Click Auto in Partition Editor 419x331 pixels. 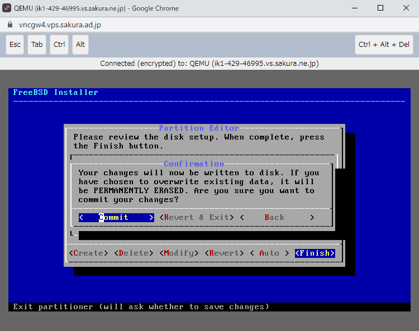click(x=269, y=253)
